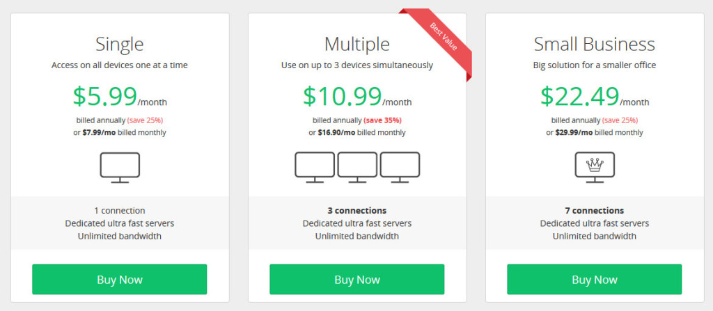Click the third monitor icon in Multiple plan
This screenshot has width=713, height=311.
(x=400, y=168)
